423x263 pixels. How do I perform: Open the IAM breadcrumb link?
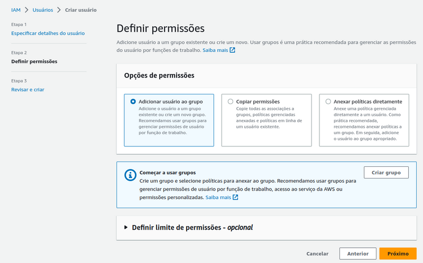click(x=16, y=10)
